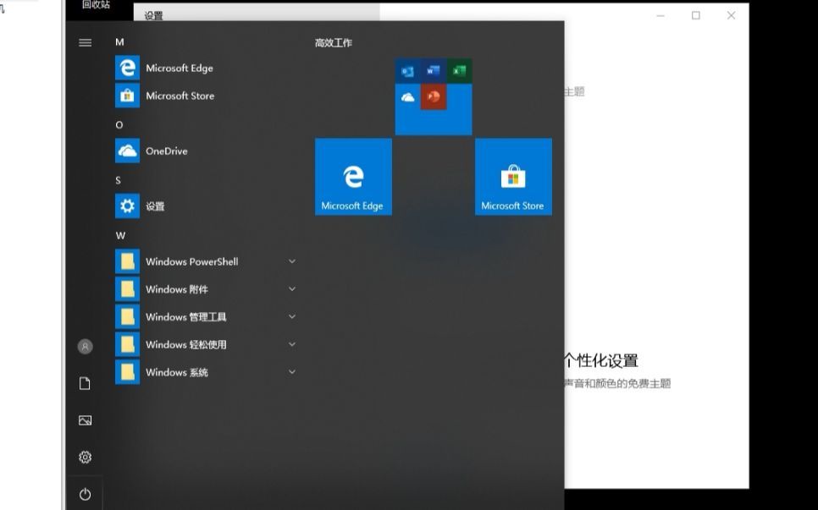Open the Word tile in the Office group
This screenshot has height=510, width=818.
coord(433,71)
